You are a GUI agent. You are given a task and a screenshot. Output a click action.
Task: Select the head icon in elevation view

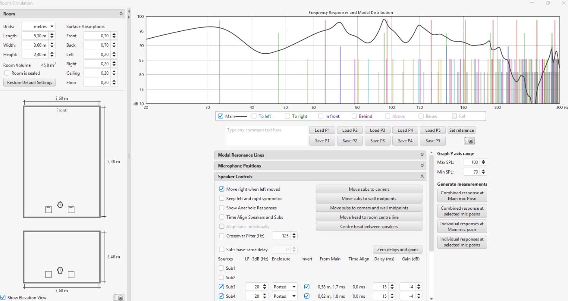pos(60,270)
